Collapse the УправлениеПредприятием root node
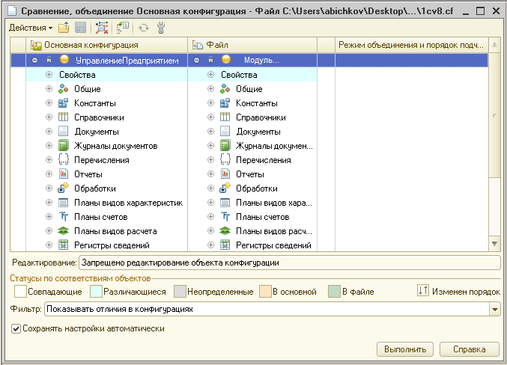This screenshot has width=507, height=365. tap(34, 60)
